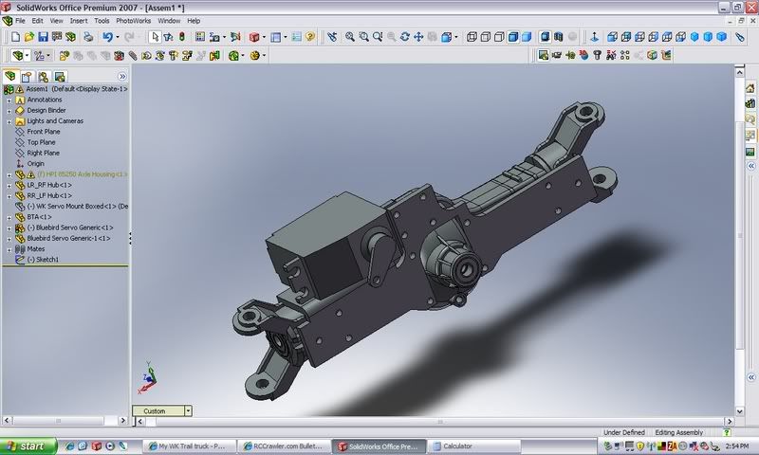Image resolution: width=759 pixels, height=455 pixels.
Task: Open a file with the Open folder icon
Action: pos(29,37)
